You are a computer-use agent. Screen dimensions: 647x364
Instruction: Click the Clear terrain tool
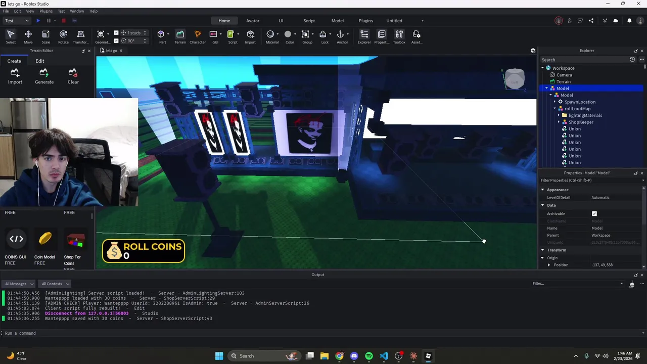point(73,76)
